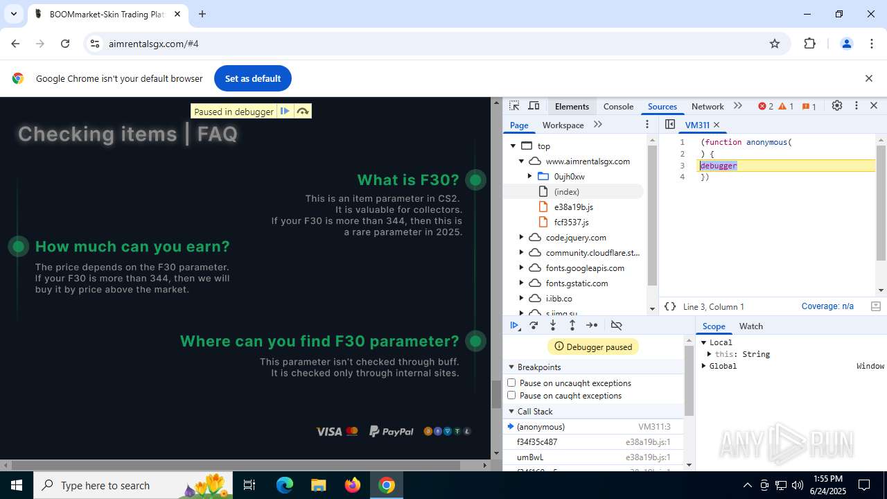Open the (index) file

pos(566,192)
